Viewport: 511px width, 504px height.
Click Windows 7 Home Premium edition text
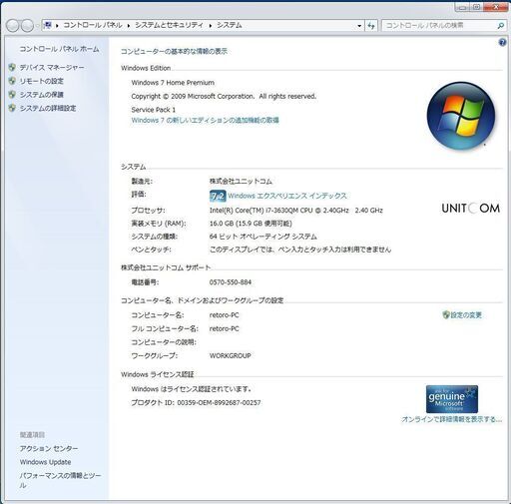click(173, 83)
